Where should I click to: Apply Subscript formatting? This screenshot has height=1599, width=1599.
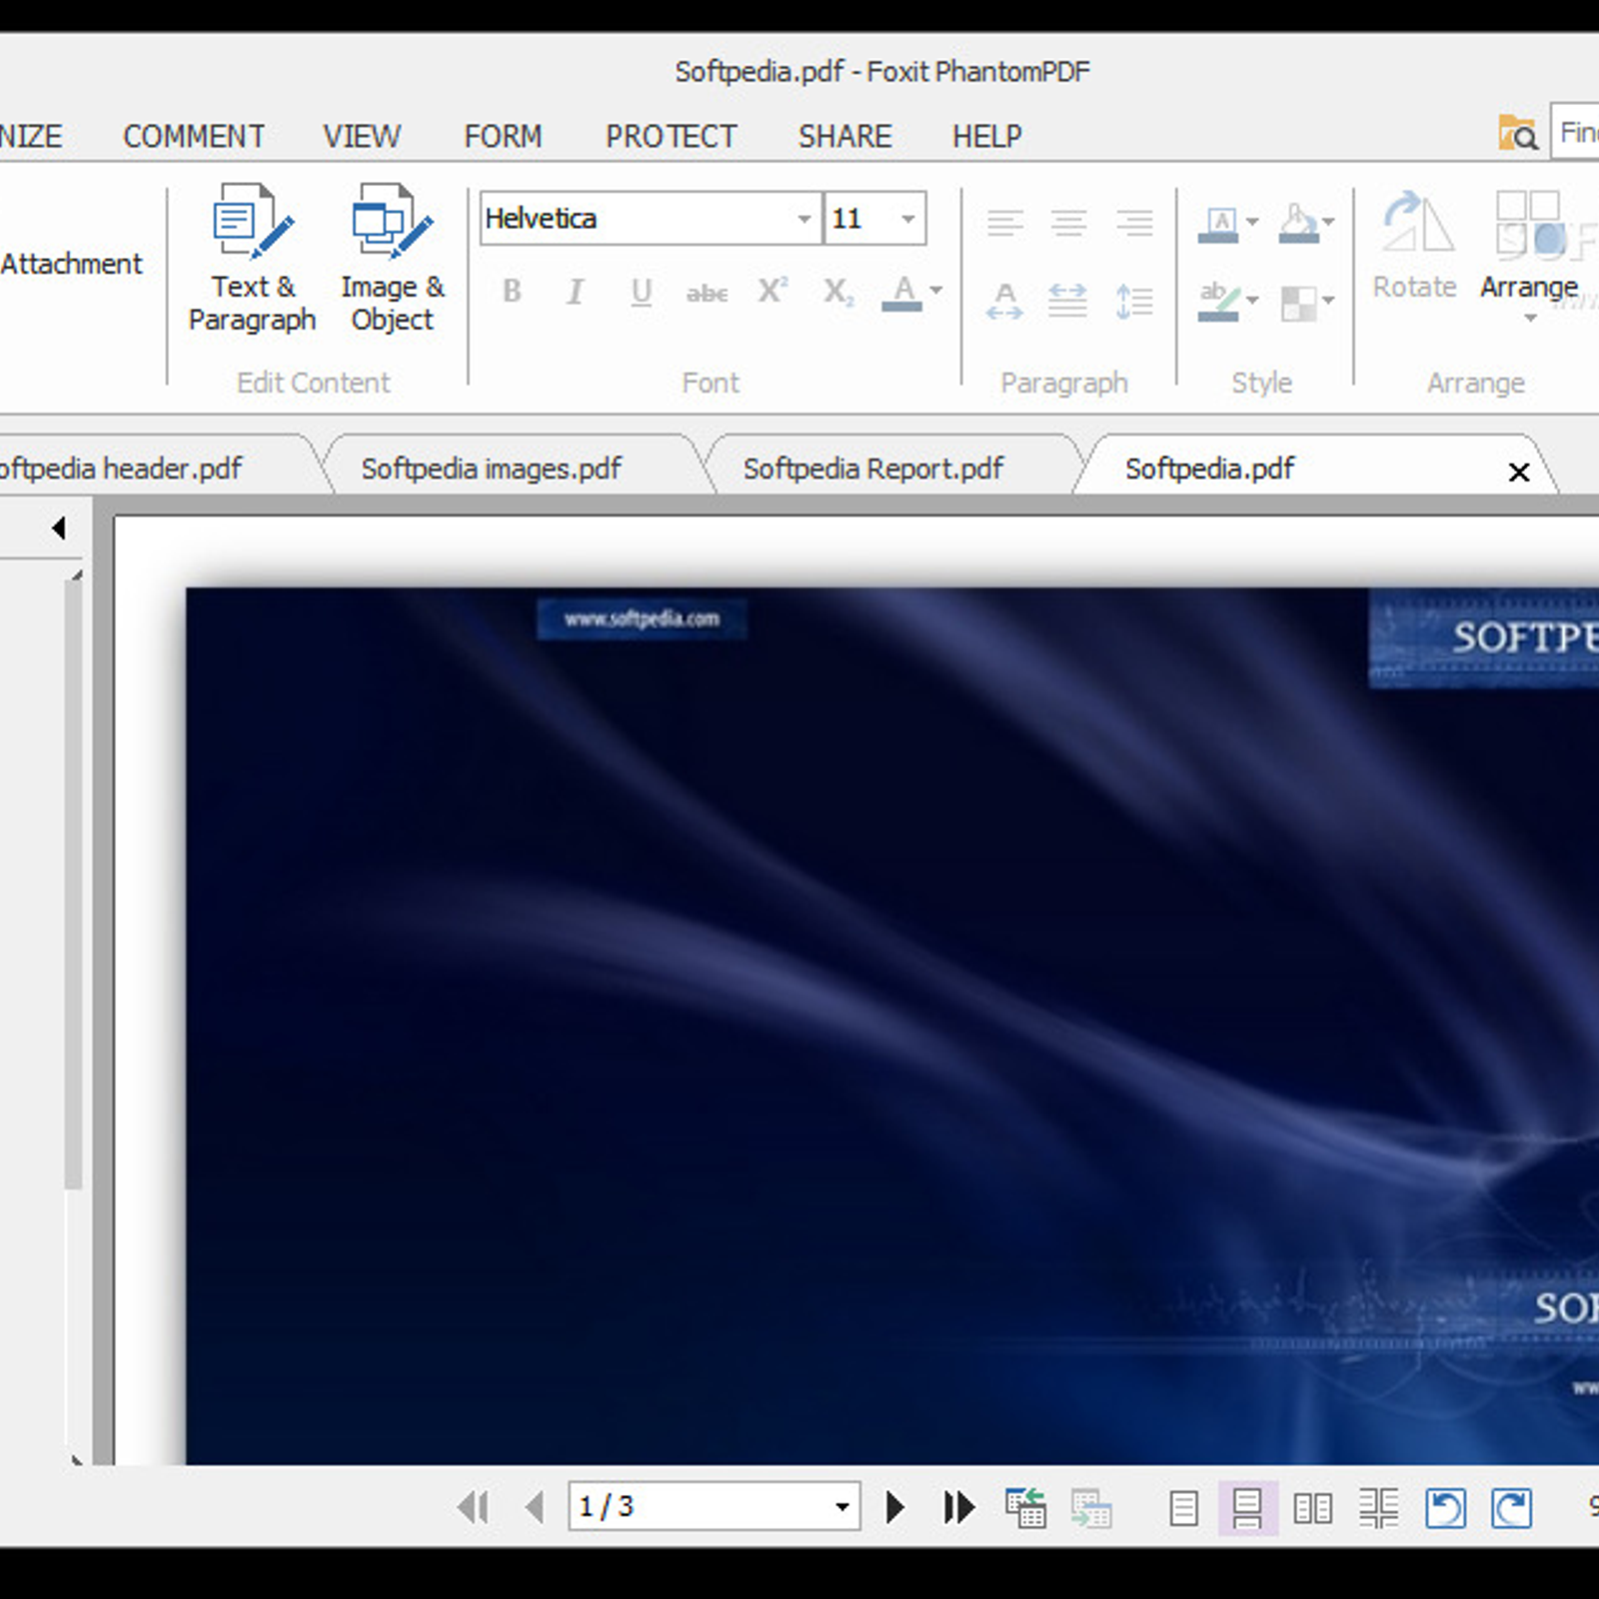pyautogui.click(x=838, y=291)
